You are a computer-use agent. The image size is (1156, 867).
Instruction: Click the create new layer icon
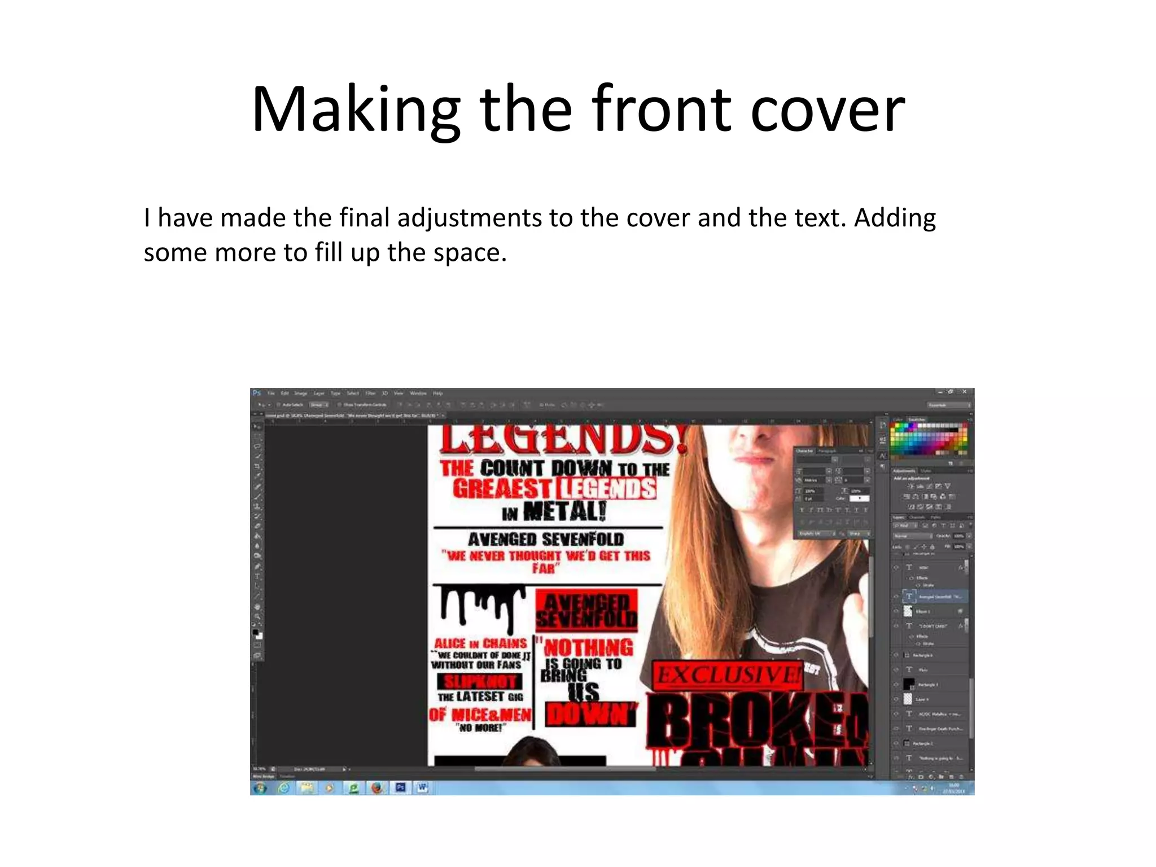952,777
